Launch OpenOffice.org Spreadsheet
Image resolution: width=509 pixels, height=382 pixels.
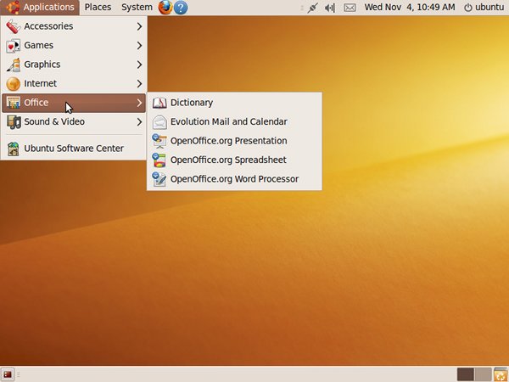tap(234, 160)
